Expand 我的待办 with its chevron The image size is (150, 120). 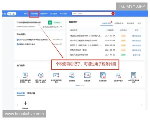[x=78, y=22]
